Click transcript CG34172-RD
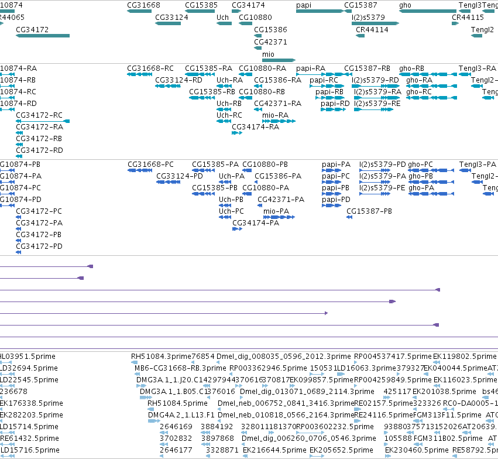 [x=39, y=151]
